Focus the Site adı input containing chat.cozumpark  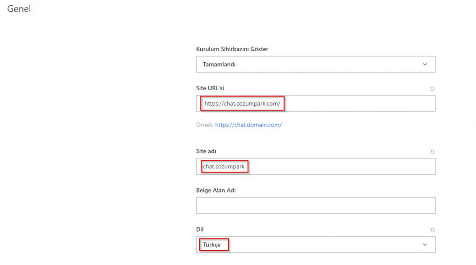(316, 166)
